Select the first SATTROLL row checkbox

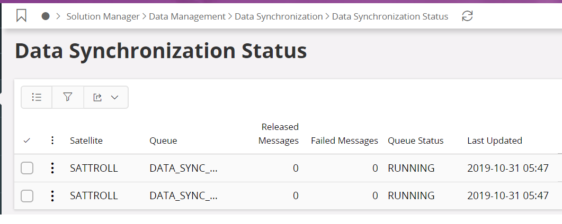coord(27,168)
